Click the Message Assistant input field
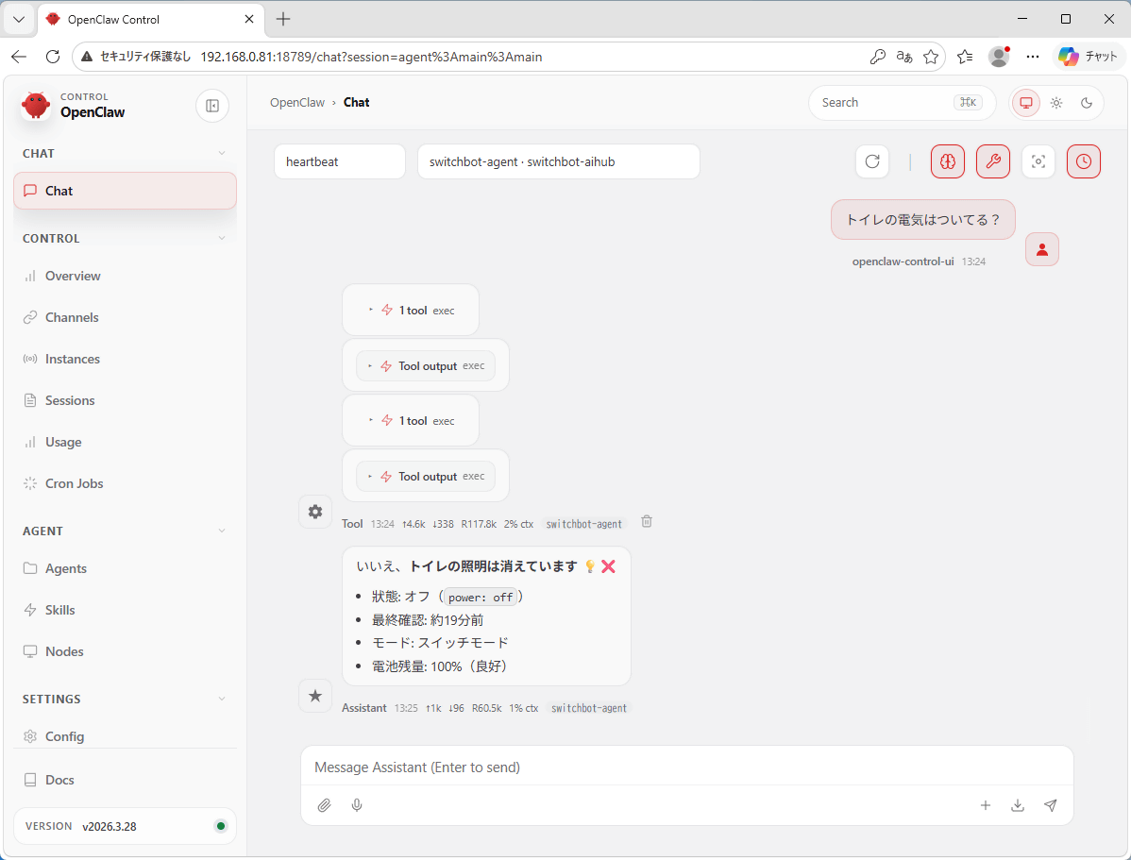Image resolution: width=1131 pixels, height=860 pixels. pyautogui.click(x=686, y=767)
